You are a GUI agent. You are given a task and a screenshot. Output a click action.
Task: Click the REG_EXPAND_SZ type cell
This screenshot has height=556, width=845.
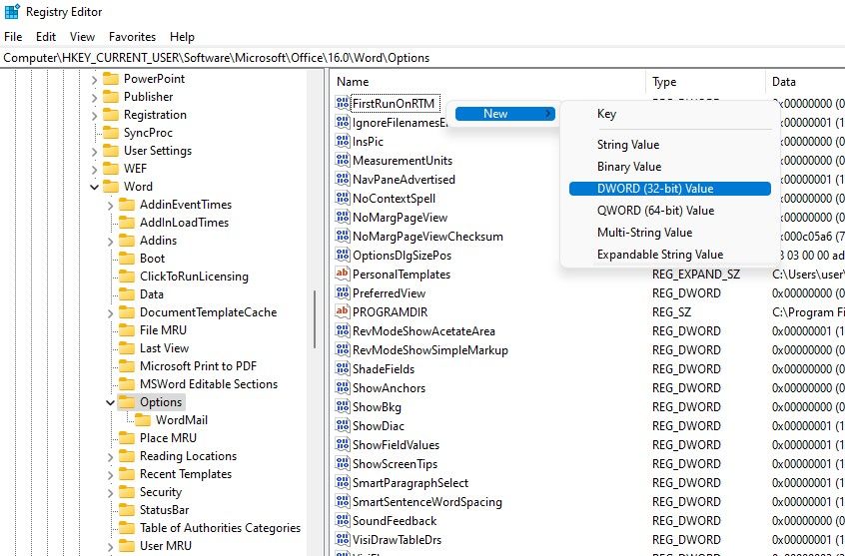click(x=696, y=275)
